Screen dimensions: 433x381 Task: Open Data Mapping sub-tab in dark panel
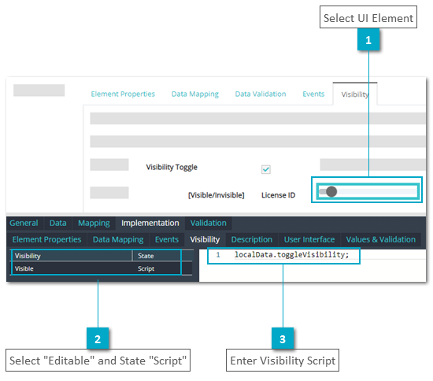(118, 239)
